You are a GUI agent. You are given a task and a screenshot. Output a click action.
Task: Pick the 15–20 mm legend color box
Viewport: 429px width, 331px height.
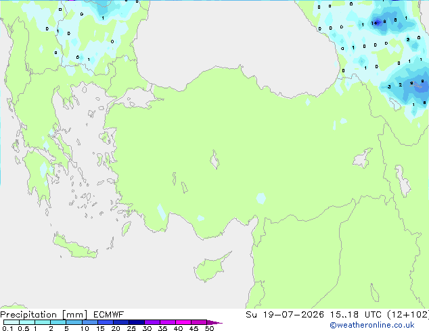point(106,322)
